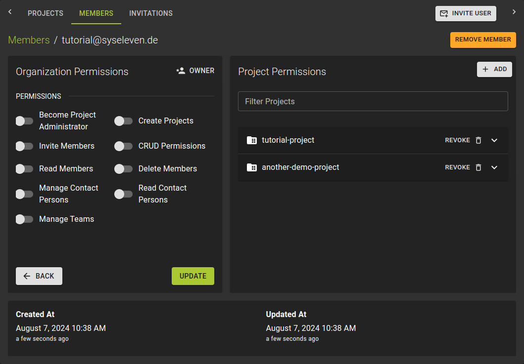Turn on the Create Projects permission
524x364 pixels.
coord(123,121)
